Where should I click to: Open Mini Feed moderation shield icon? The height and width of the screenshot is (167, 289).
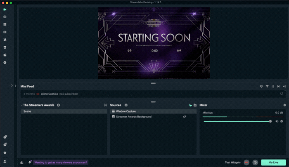pyautogui.click(x=261, y=86)
